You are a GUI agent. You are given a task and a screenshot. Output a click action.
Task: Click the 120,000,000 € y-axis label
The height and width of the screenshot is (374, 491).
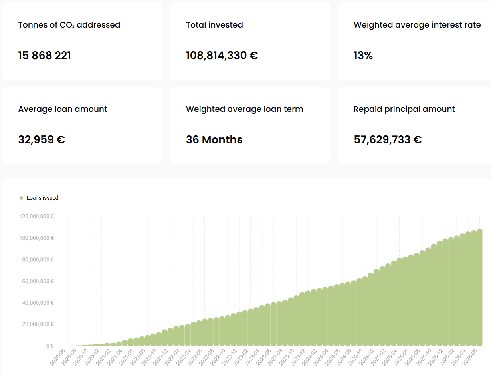point(36,217)
